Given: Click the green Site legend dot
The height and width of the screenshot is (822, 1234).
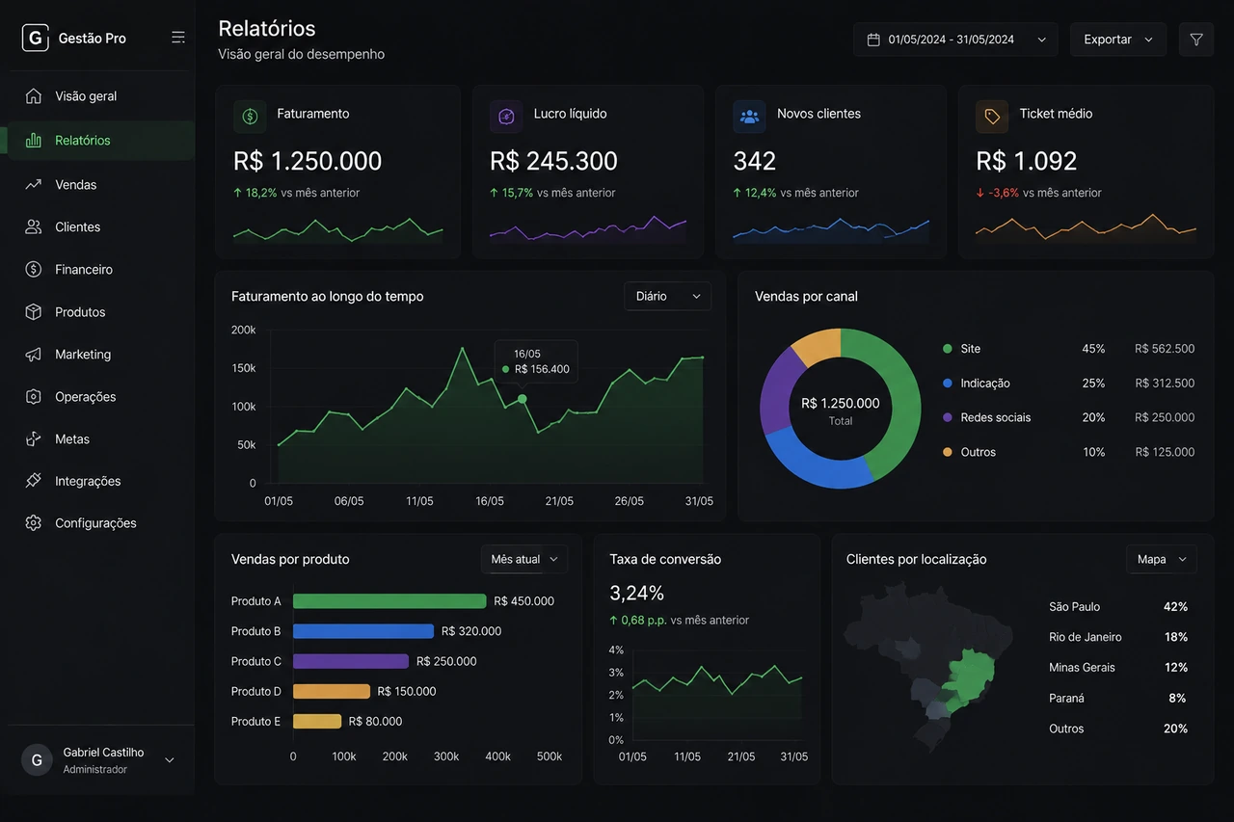Looking at the screenshot, I should tap(948, 349).
